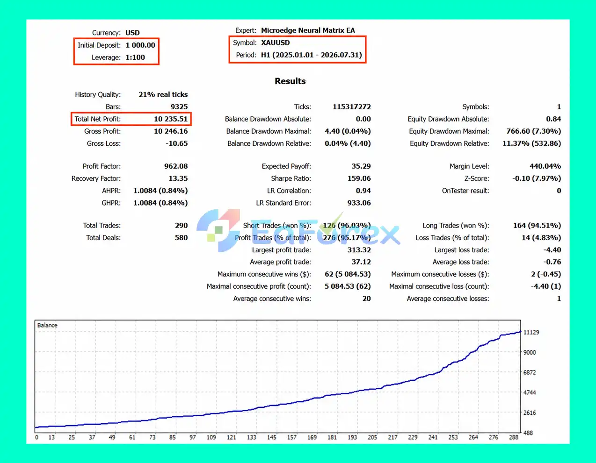Click Loss Trades value 14 (4.83%)
Image resolution: width=596 pixels, height=463 pixels.
[541, 237]
